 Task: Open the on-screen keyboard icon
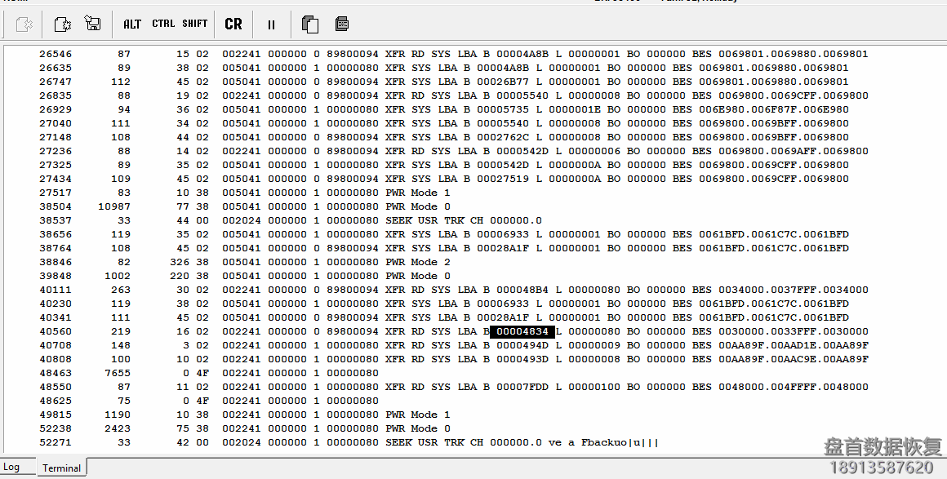pyautogui.click(x=342, y=24)
